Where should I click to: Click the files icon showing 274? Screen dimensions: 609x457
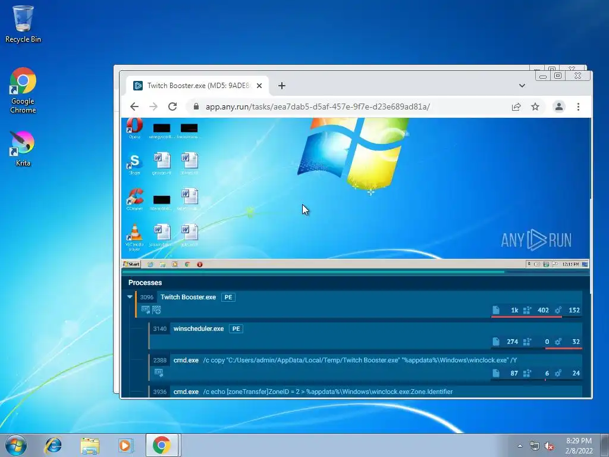point(496,342)
